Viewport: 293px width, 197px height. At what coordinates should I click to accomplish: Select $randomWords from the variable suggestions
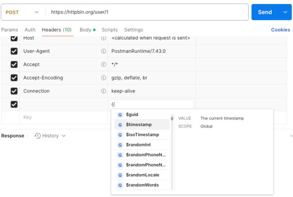142,185
